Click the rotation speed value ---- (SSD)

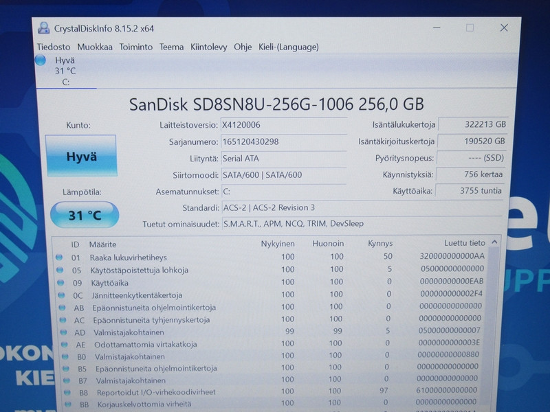pyautogui.click(x=471, y=158)
